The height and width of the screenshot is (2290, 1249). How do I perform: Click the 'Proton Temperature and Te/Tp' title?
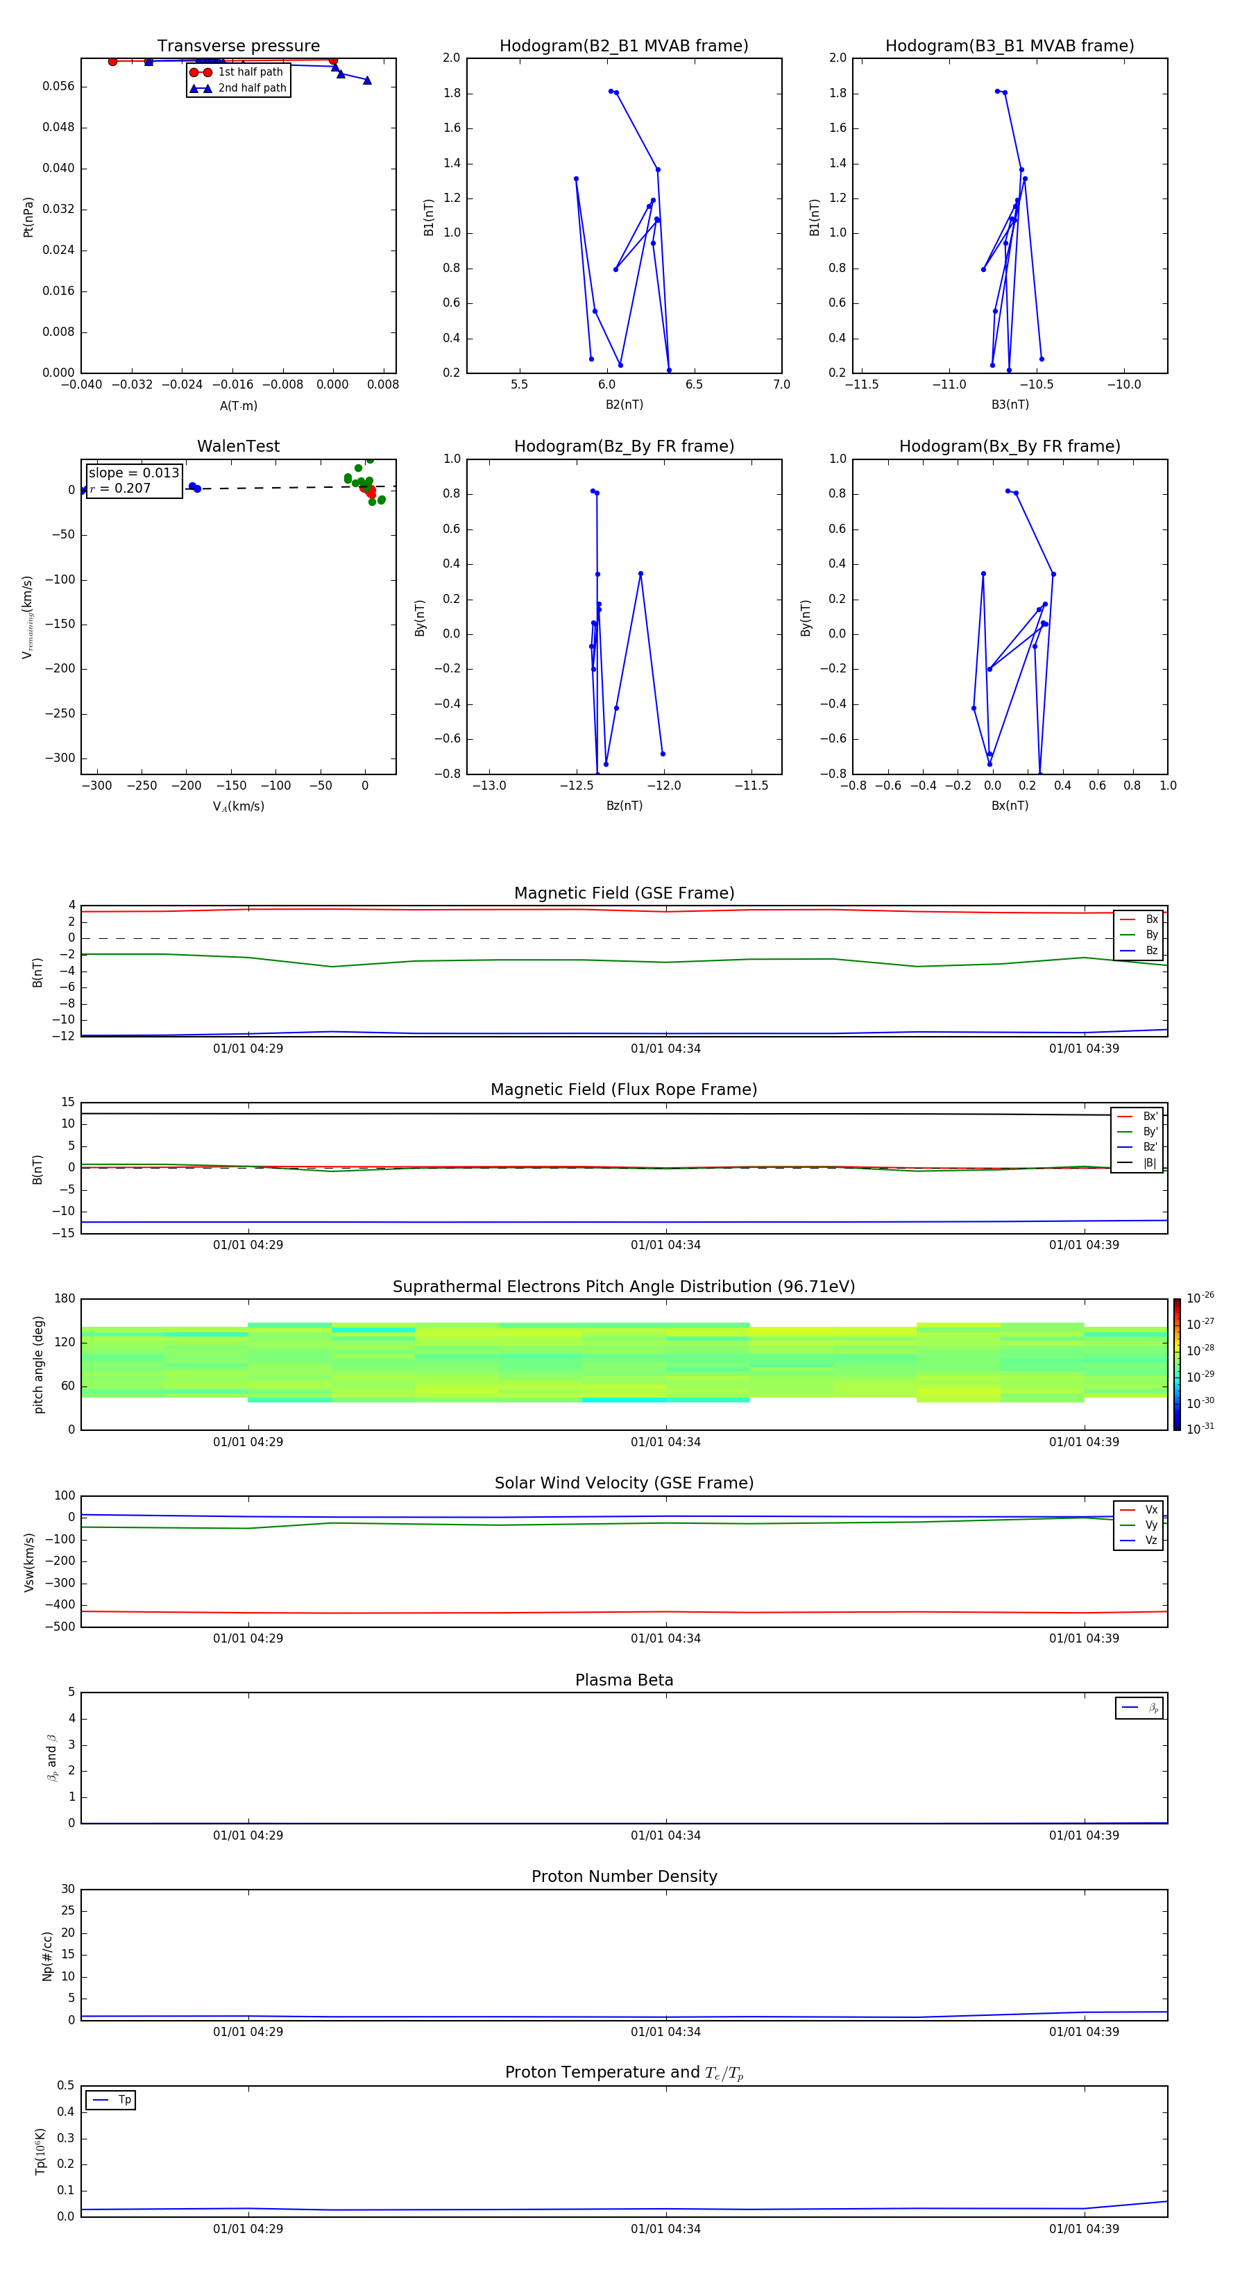point(624,2073)
